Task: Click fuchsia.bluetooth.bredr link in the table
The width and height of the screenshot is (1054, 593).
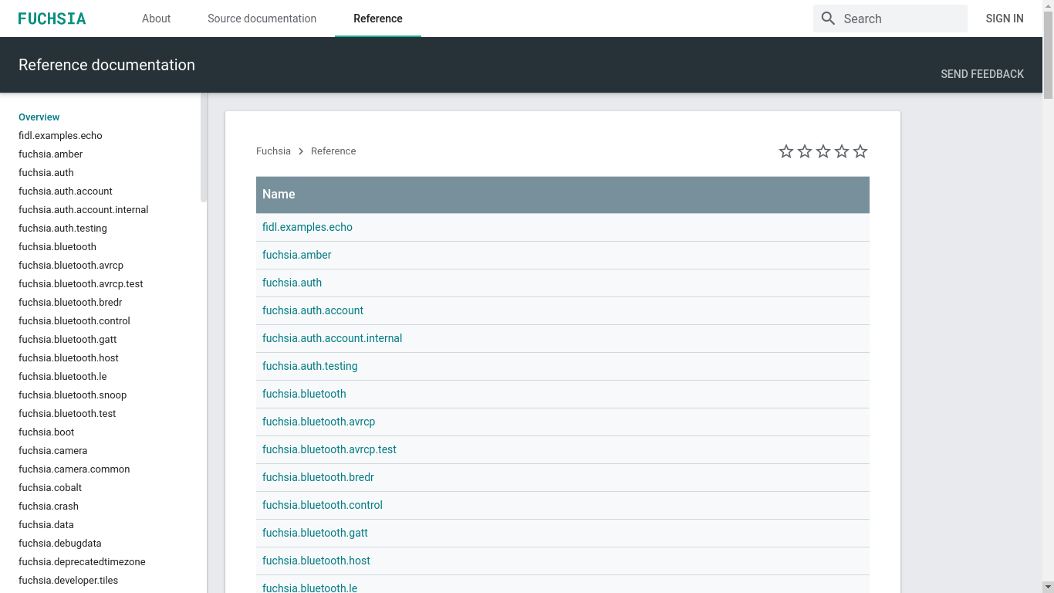Action: coord(318,477)
